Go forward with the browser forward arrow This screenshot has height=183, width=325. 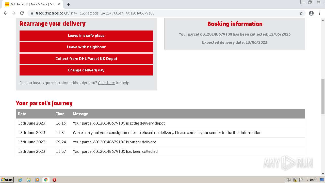tap(14, 13)
